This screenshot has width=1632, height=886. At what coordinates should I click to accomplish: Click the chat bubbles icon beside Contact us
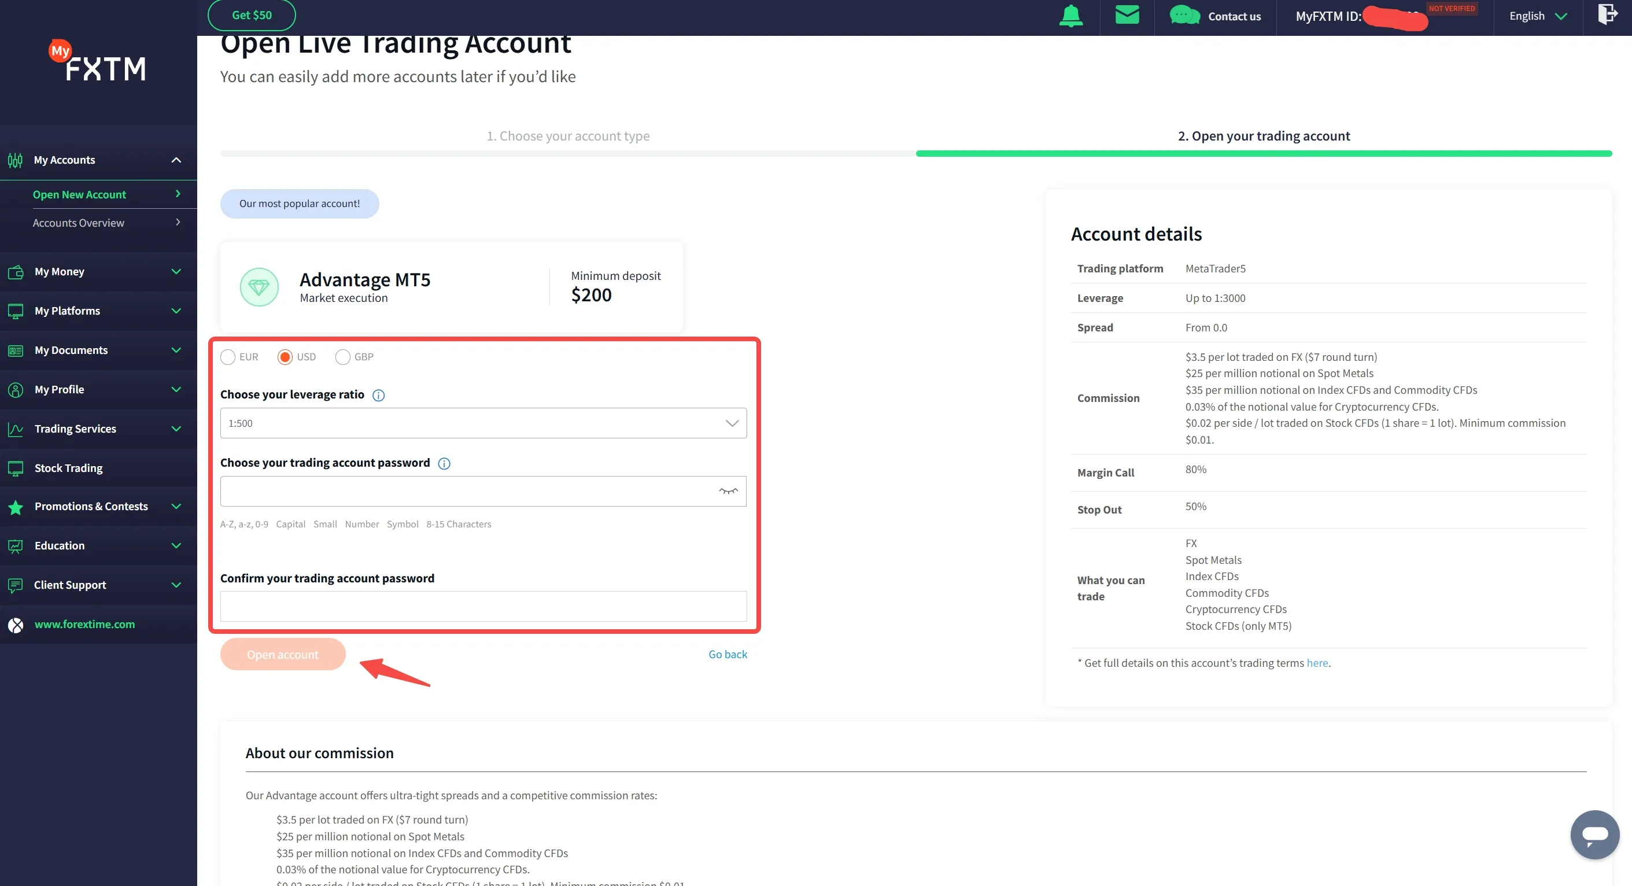(x=1184, y=15)
